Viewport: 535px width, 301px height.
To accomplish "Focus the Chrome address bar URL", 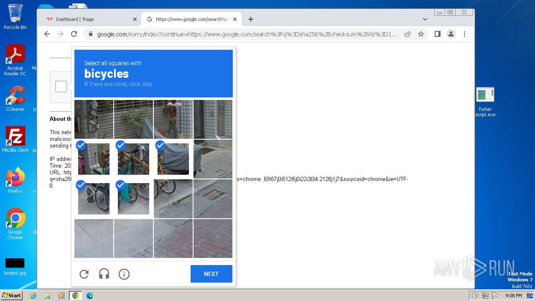I will (x=247, y=34).
